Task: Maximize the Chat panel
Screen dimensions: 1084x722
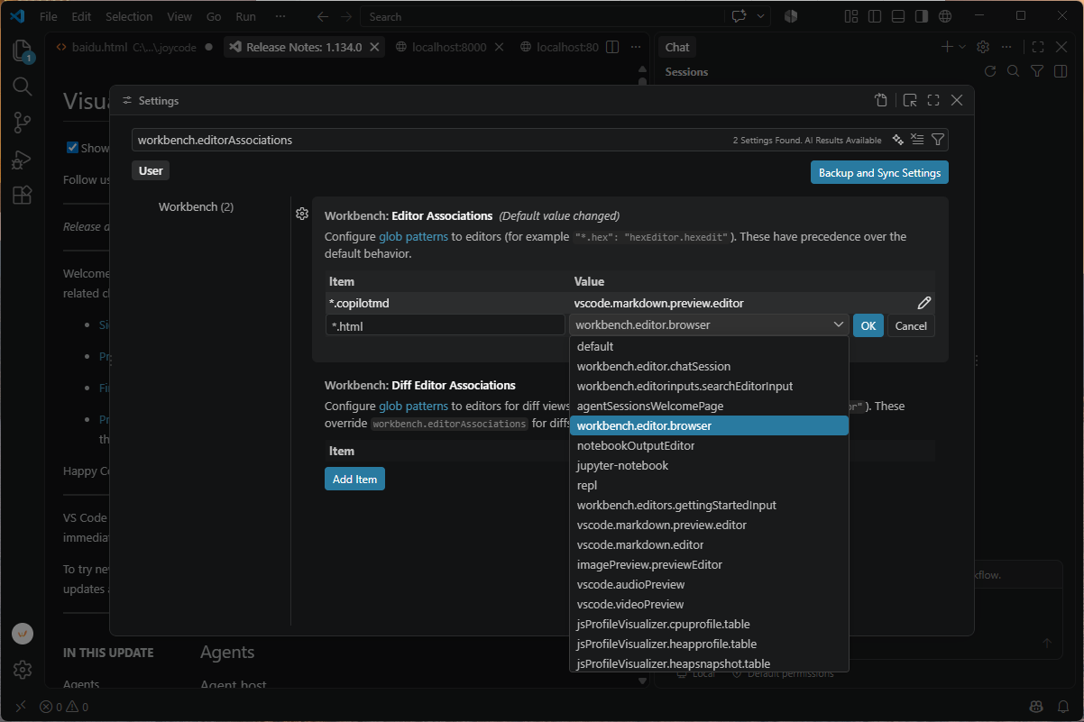Action: point(1038,47)
